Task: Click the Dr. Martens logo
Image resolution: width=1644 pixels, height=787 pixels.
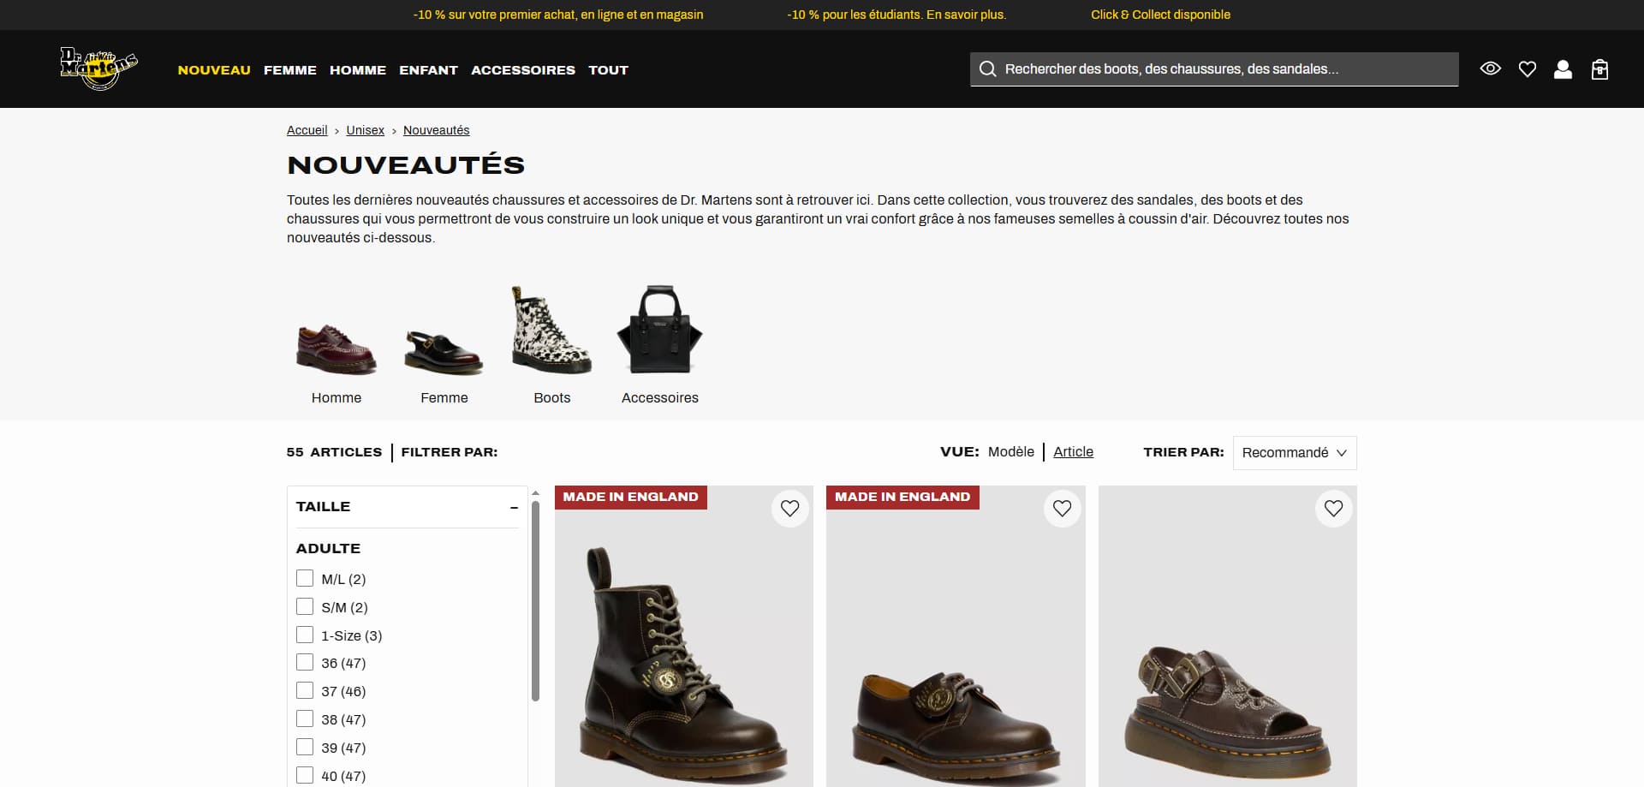Action: 98,69
